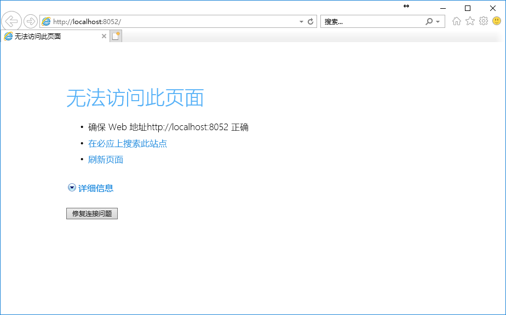506x315 pixels.
Task: Open the Tools gear icon
Action: tap(483, 21)
